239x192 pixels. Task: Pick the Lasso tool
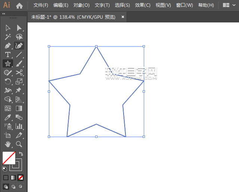click(x=19, y=37)
